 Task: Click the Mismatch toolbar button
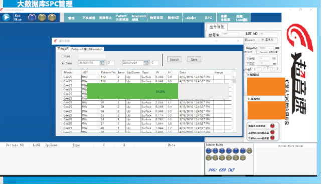(x=139, y=18)
